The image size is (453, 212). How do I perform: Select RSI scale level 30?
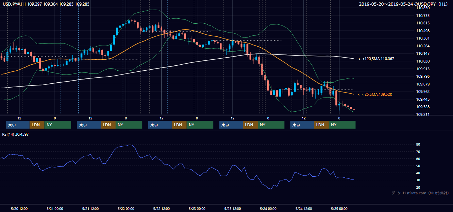[x=418, y=180]
